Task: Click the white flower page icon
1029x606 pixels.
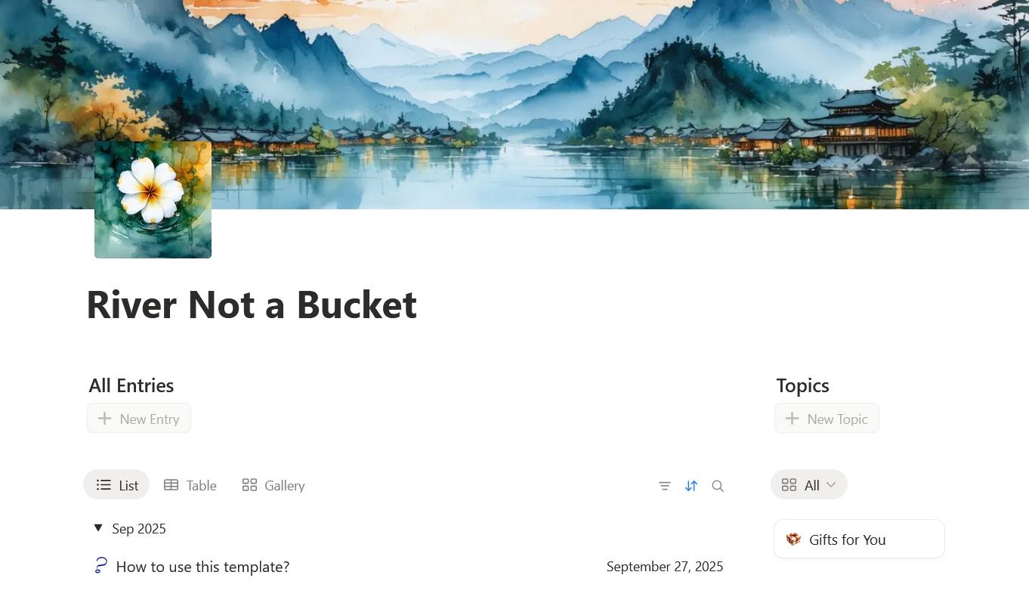Action: click(x=153, y=199)
